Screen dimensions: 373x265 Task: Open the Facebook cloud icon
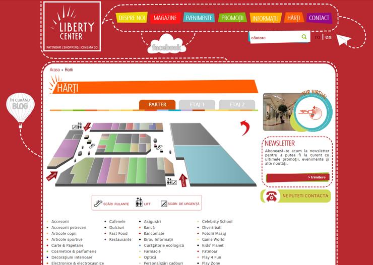pyautogui.click(x=166, y=44)
